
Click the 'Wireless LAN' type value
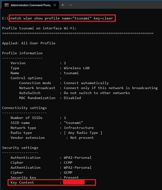pos(77,68)
